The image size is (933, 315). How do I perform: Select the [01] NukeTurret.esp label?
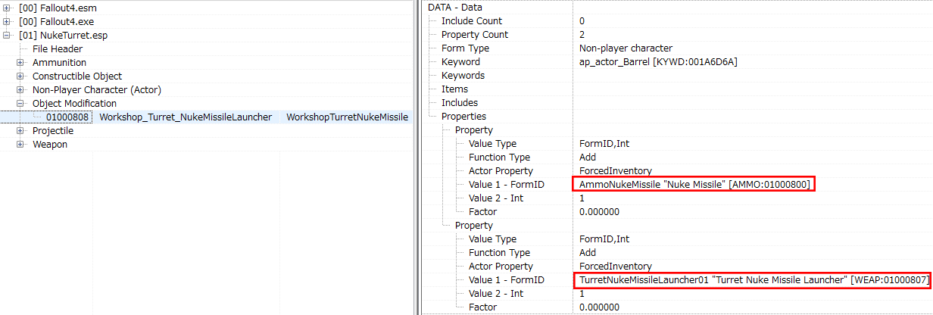pyautogui.click(x=63, y=35)
